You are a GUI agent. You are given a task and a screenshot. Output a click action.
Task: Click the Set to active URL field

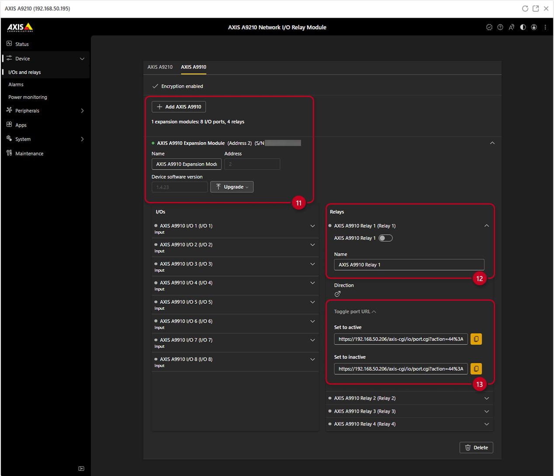401,339
